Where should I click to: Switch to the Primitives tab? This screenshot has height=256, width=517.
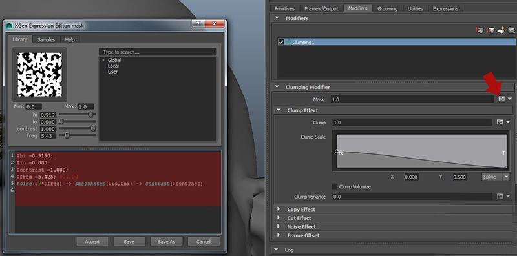click(284, 8)
